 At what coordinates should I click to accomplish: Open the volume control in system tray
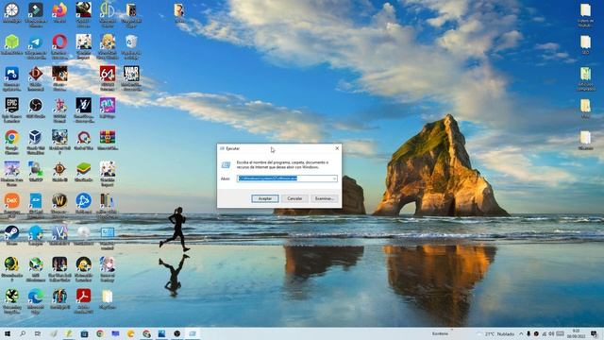[x=551, y=333]
